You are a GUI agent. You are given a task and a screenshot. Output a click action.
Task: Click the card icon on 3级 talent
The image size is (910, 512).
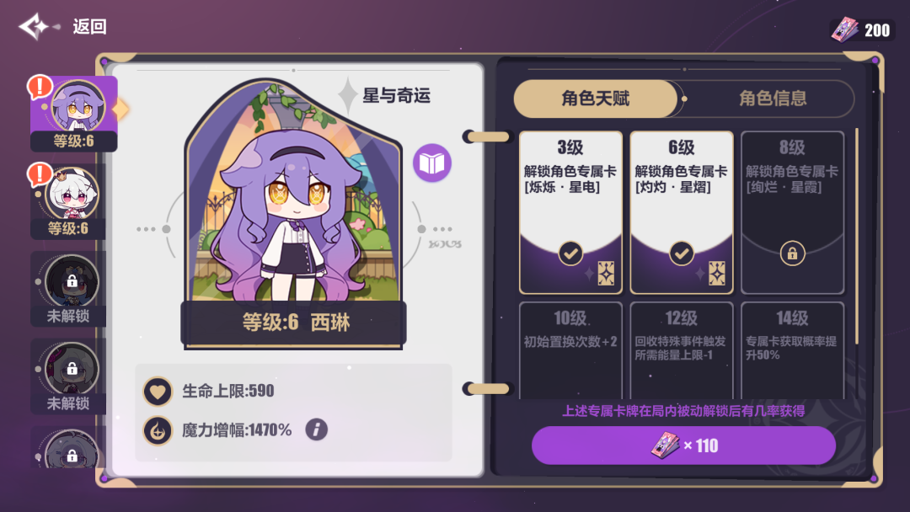pyautogui.click(x=606, y=273)
